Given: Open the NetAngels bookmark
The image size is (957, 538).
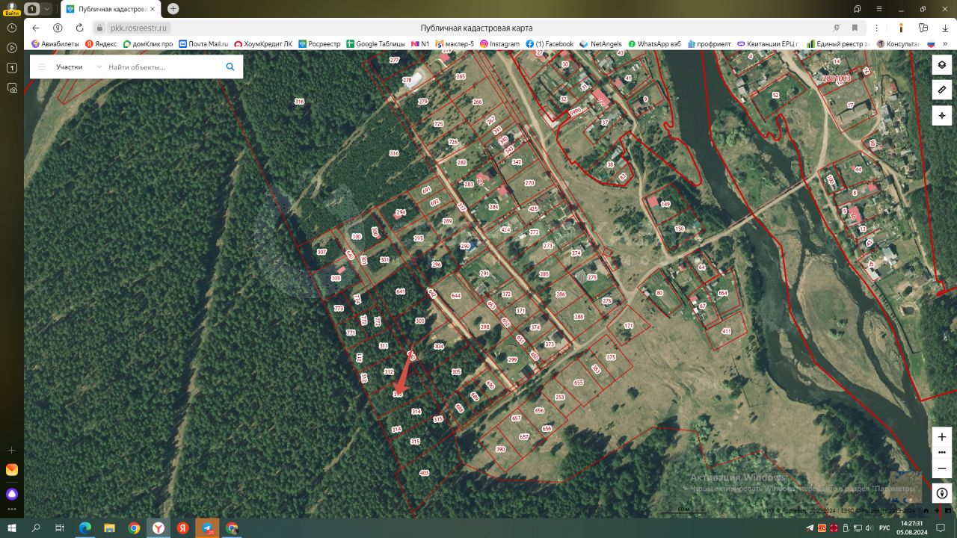Looking at the screenshot, I should tap(601, 44).
